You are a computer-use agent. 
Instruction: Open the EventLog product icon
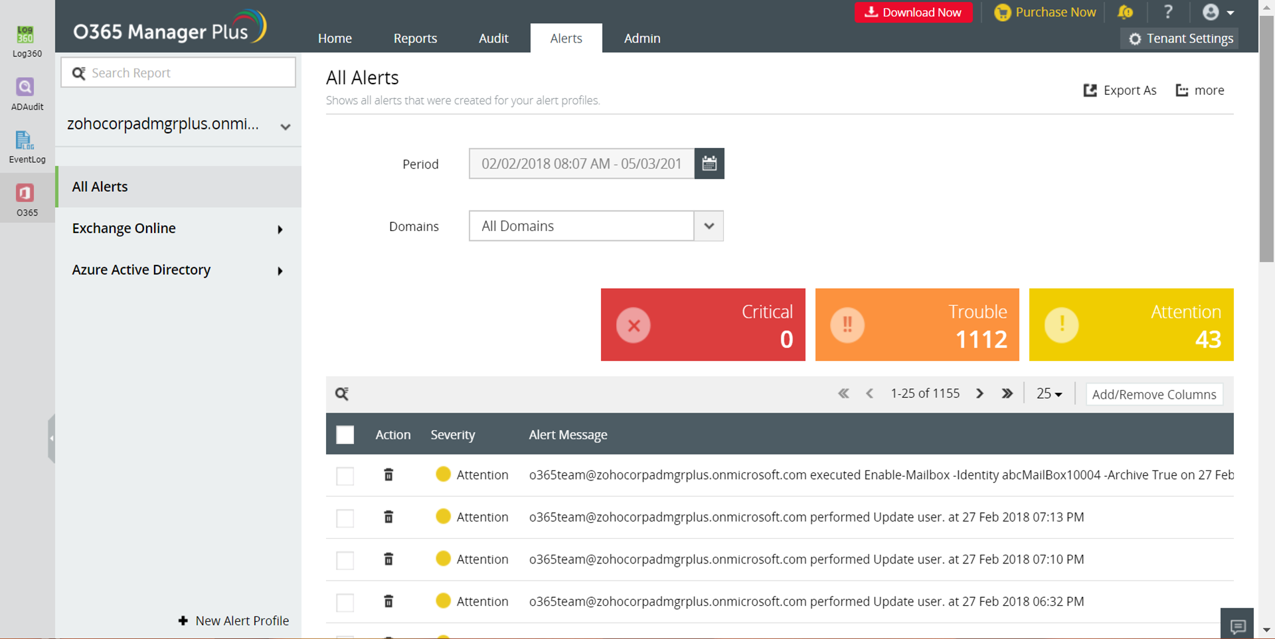pyautogui.click(x=27, y=147)
